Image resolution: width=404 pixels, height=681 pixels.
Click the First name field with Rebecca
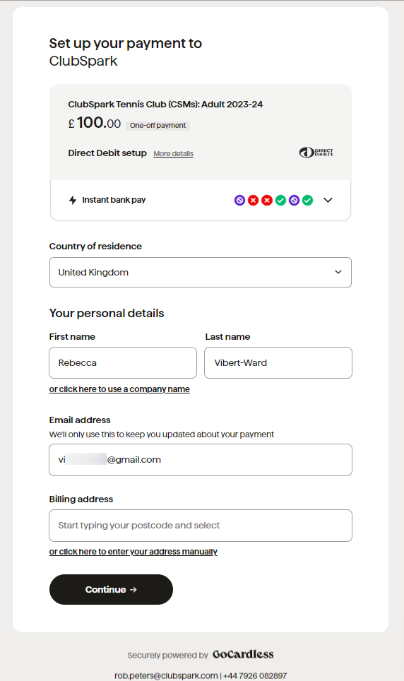tap(123, 362)
